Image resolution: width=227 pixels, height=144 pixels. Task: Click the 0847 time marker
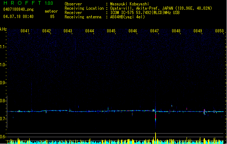tap(154, 31)
